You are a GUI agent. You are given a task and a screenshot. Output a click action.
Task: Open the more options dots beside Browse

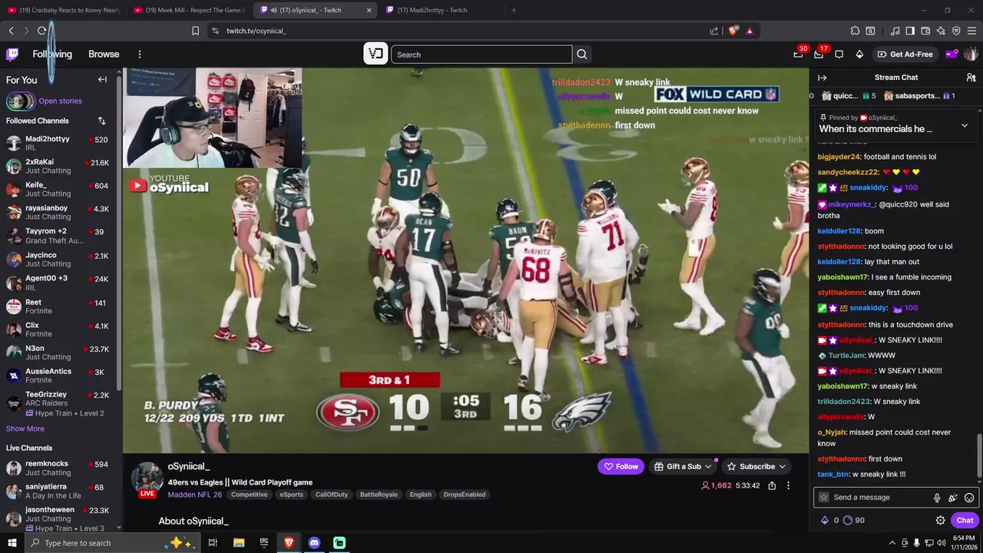coord(140,55)
